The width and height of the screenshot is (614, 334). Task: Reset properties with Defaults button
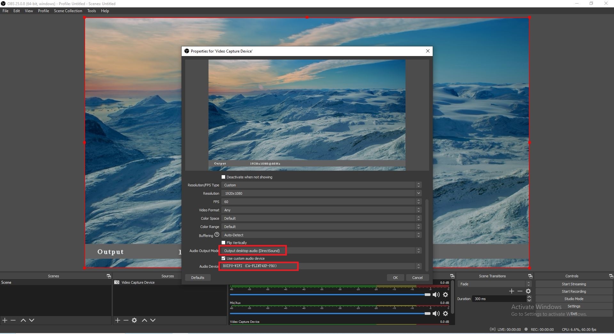click(x=198, y=278)
